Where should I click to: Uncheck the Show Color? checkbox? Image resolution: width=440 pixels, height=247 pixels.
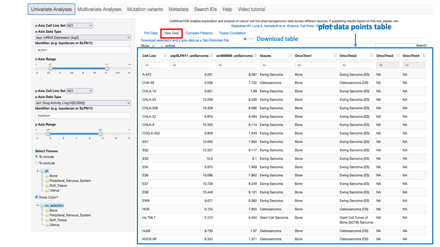(x=36, y=197)
